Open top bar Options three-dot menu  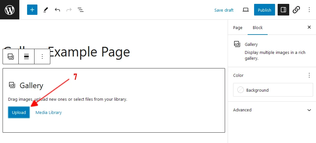(x=309, y=10)
